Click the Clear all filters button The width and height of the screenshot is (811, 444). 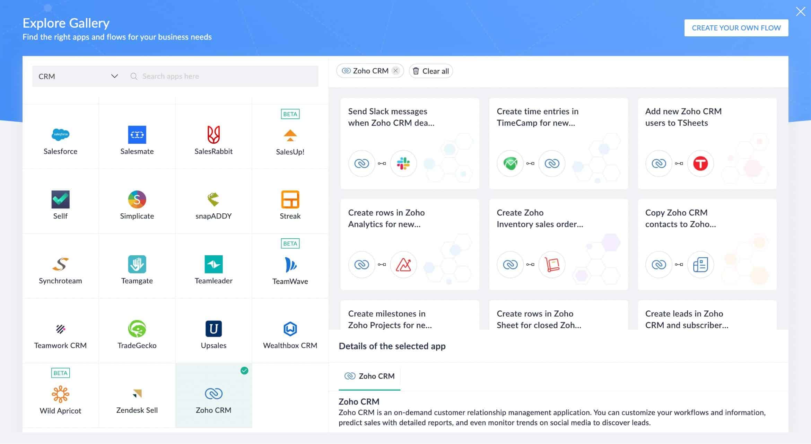(431, 71)
